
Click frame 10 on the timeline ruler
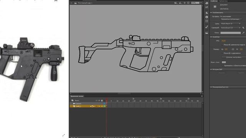(x=117, y=101)
